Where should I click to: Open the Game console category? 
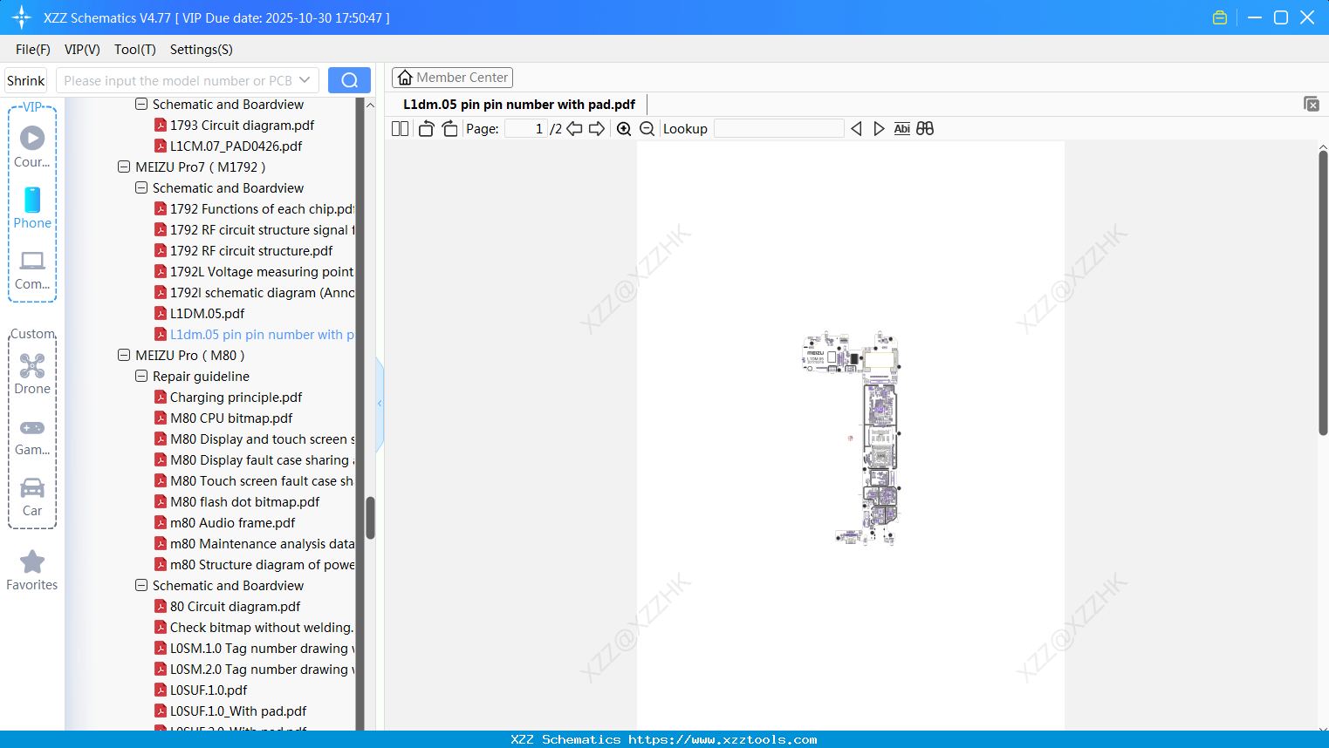(x=32, y=436)
